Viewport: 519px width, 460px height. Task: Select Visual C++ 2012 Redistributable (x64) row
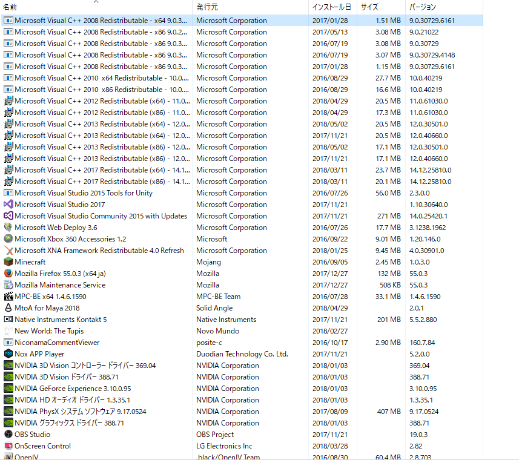click(x=242, y=101)
